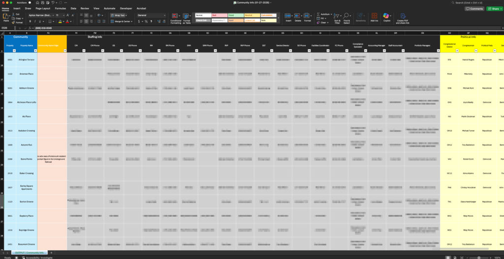Switch to the Formulas ribbon tab
This screenshot has height=259, width=504.
pos(61,8)
